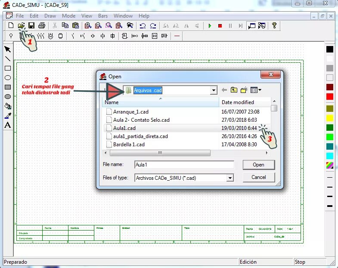Open Help question mark icon
This screenshot has width=338, height=268.
tap(274, 26)
